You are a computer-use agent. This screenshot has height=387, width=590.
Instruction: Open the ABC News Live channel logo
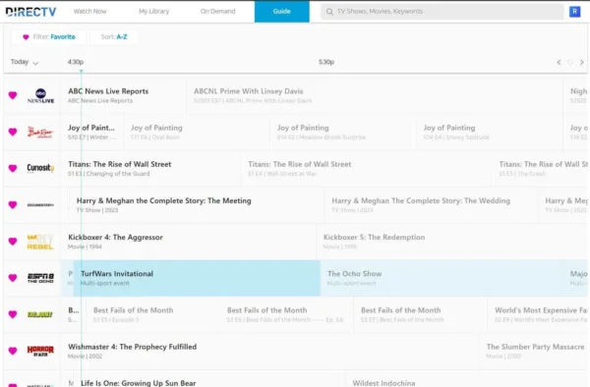tap(40, 95)
